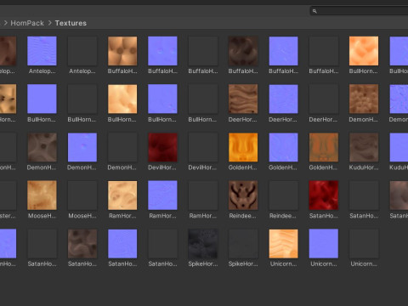Select the brown wavy DeerHor... texture
408x306 pixels.
[x=243, y=99]
